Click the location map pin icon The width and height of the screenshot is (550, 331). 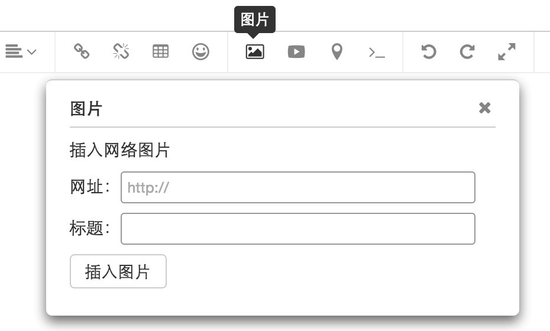pyautogui.click(x=337, y=51)
